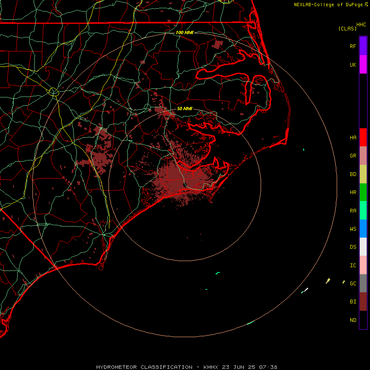The height and width of the screenshot is (370, 370).
Task: Click the RA legend label
Action: click(353, 211)
